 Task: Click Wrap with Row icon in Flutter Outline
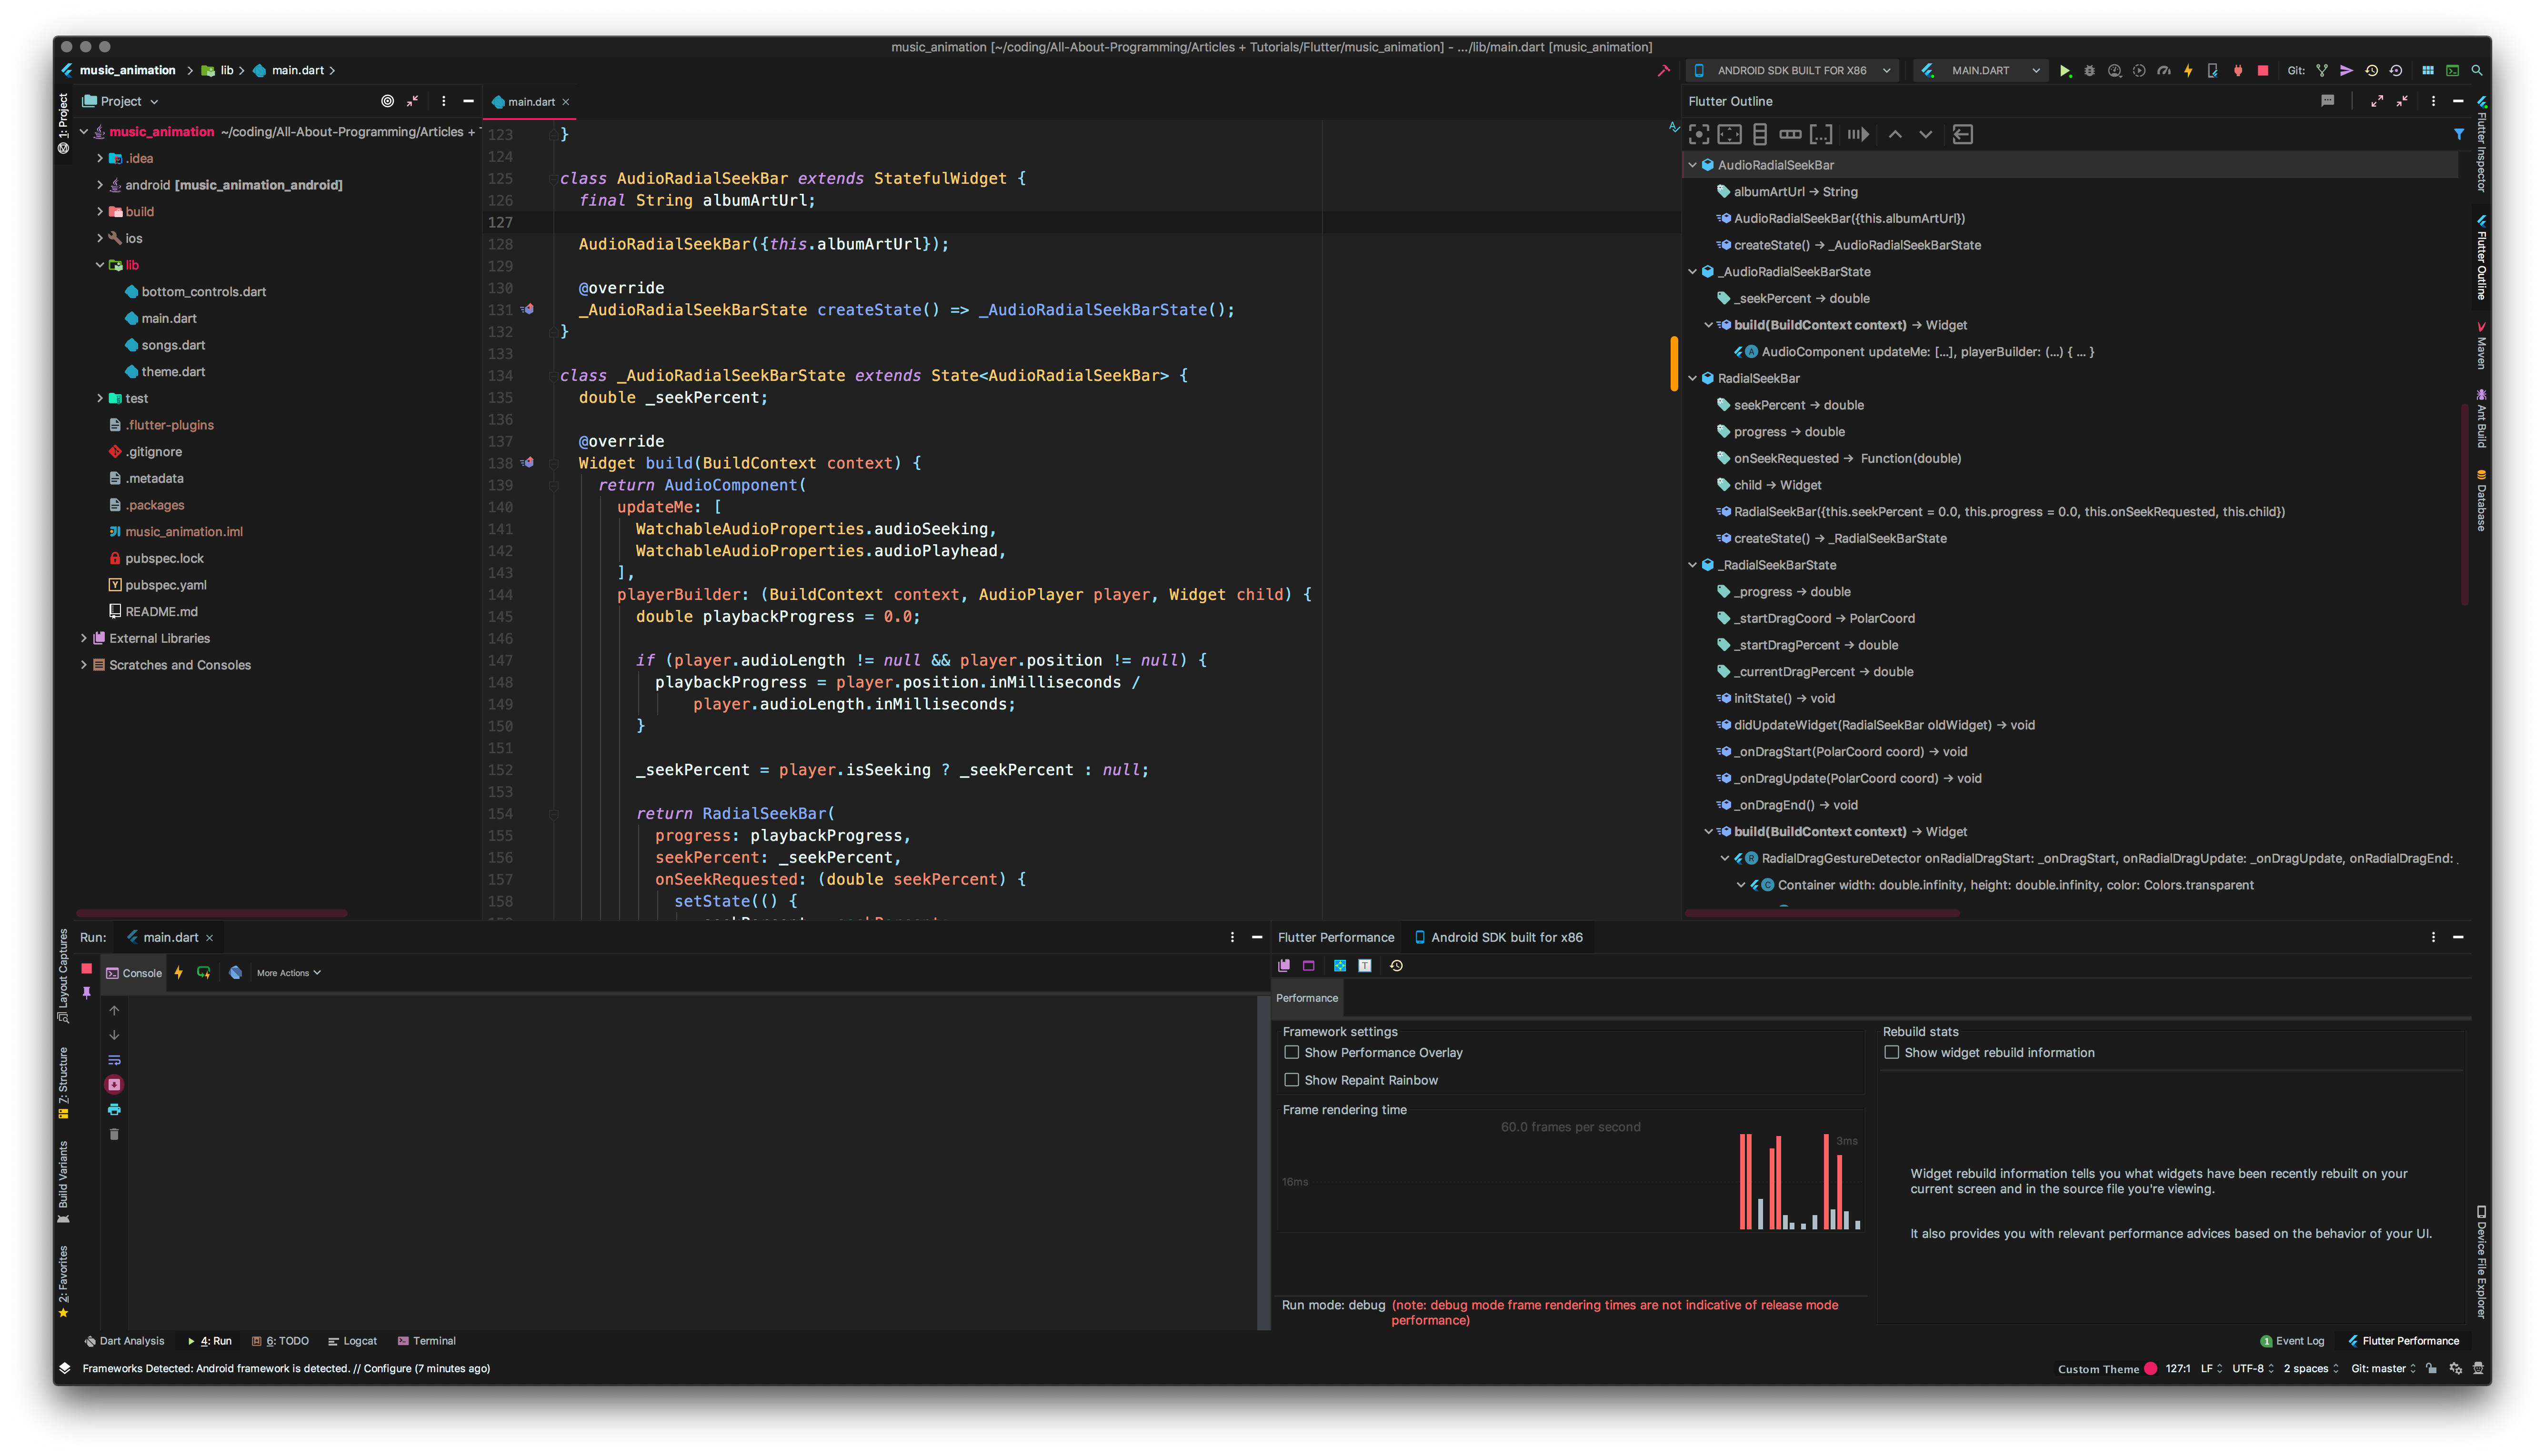1790,134
